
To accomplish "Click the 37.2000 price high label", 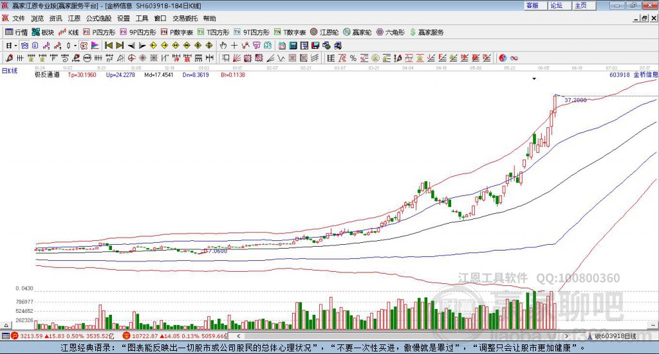I will (x=575, y=100).
